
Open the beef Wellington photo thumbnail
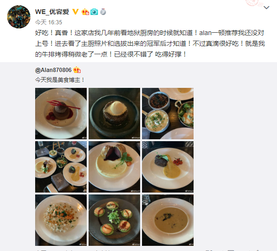114,167
